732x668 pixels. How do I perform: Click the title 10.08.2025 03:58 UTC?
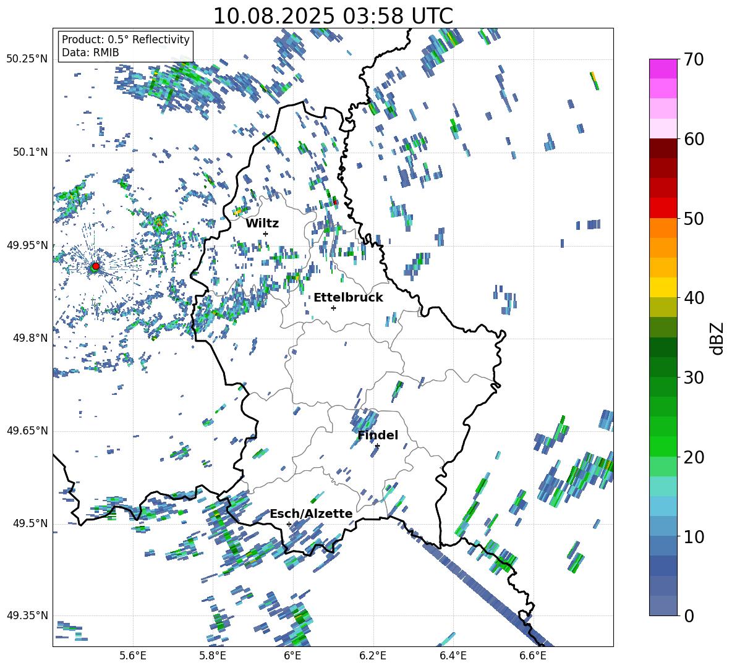(x=333, y=16)
